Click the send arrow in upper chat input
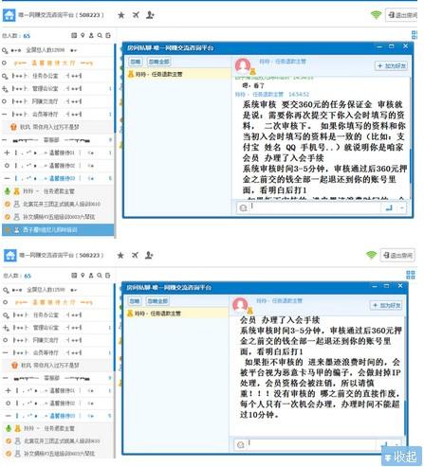 pos(389,207)
